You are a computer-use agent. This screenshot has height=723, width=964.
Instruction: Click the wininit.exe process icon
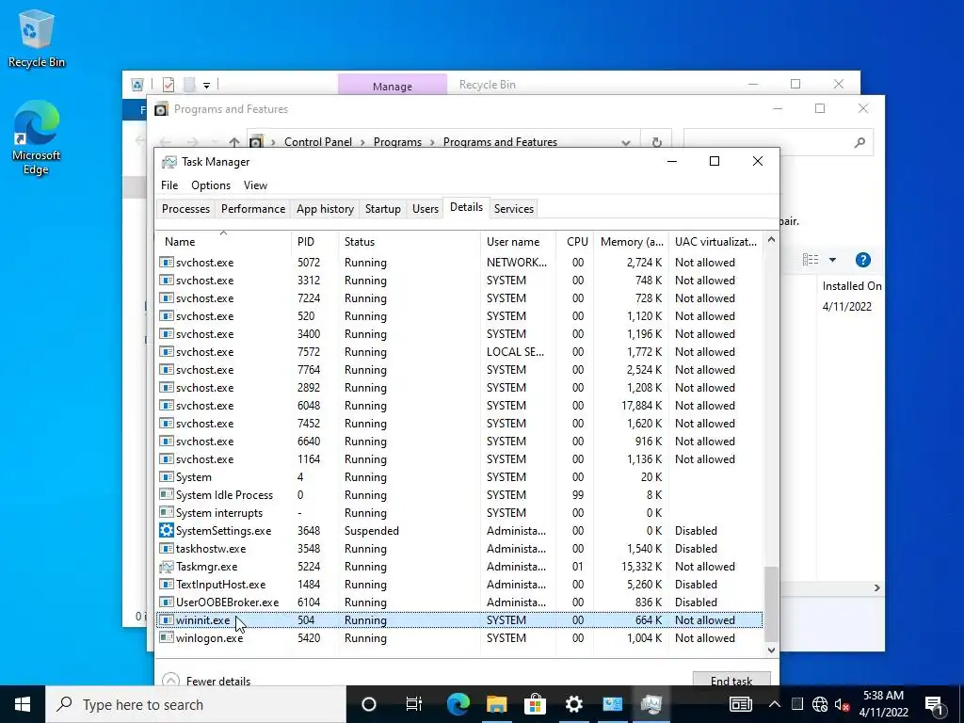click(x=166, y=619)
